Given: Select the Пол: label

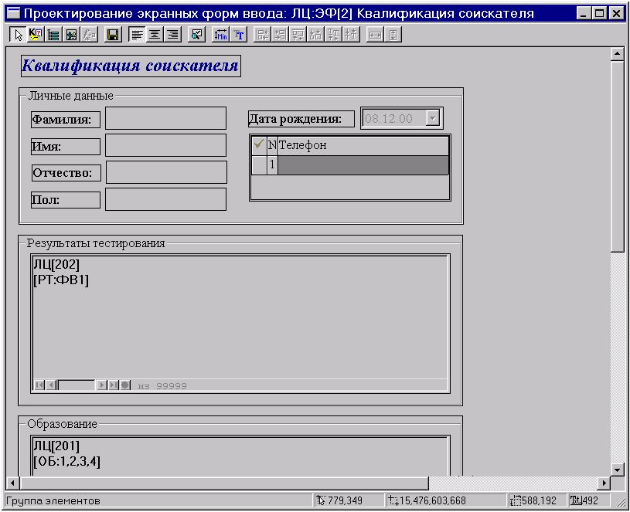Looking at the screenshot, I should [66, 200].
